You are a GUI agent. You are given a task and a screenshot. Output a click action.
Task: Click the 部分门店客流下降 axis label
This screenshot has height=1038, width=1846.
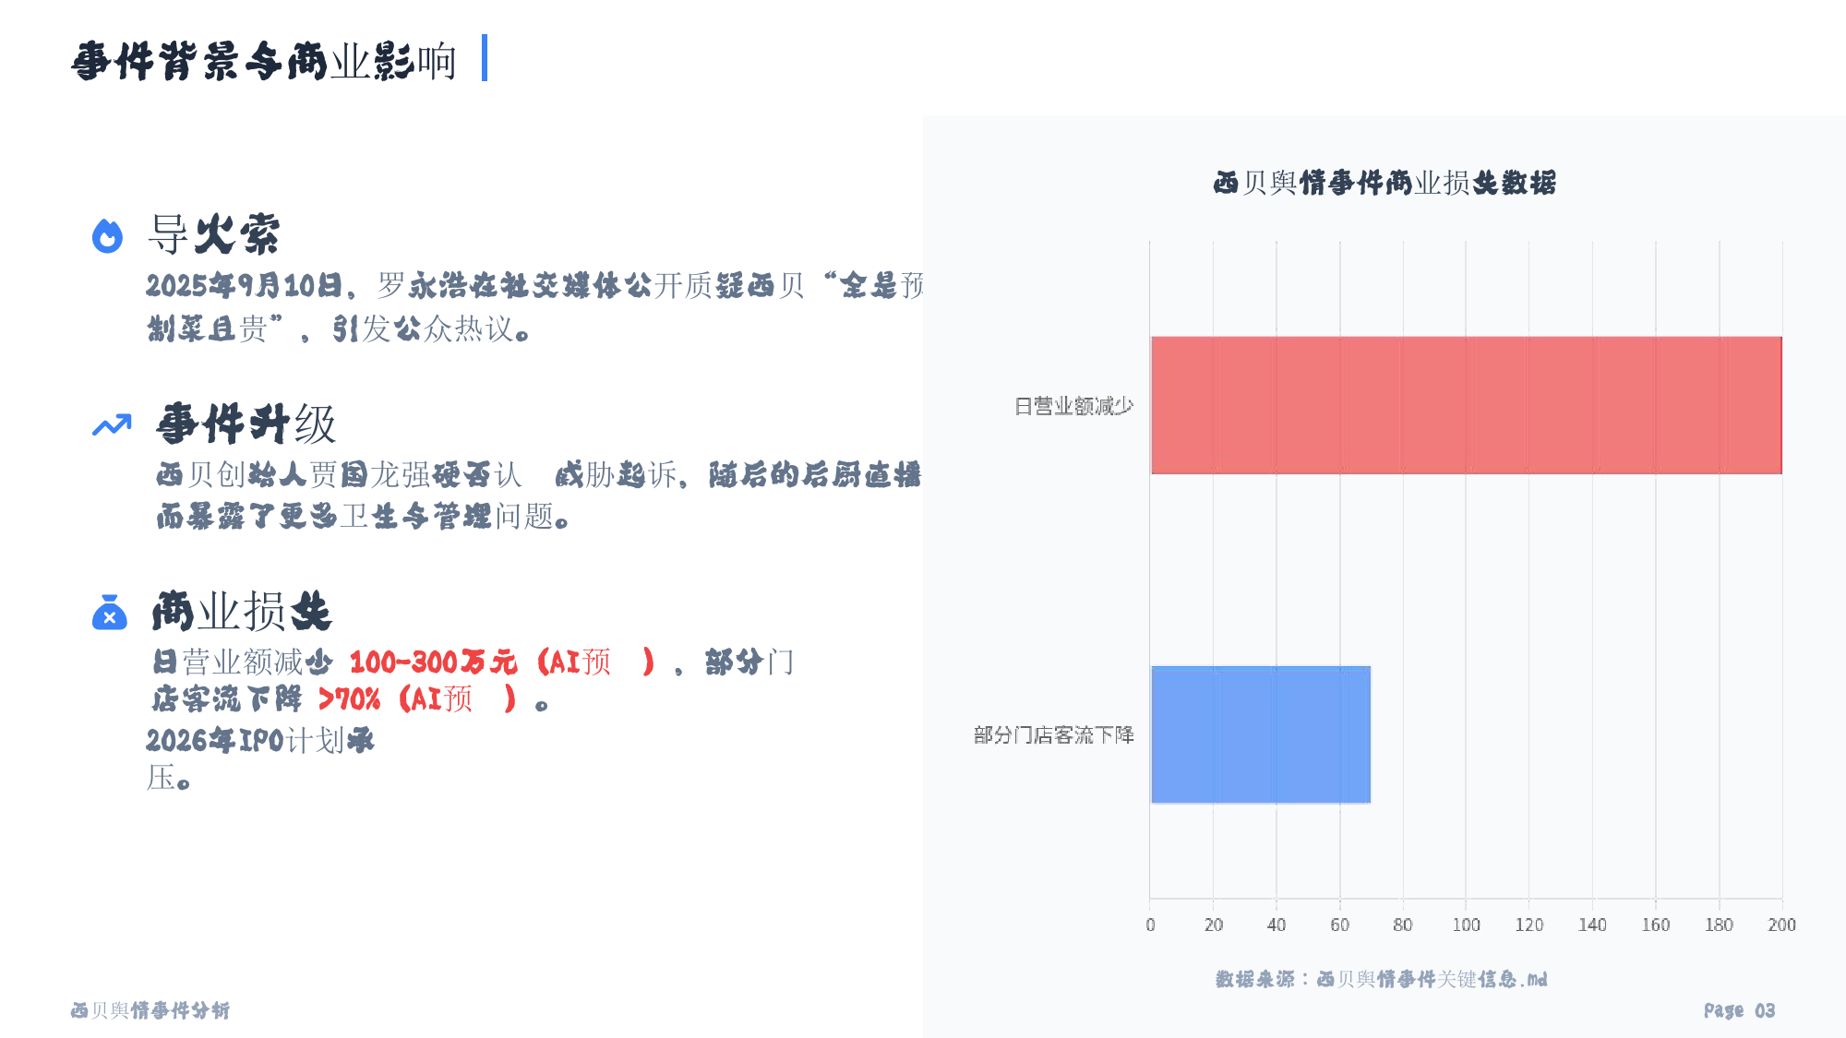click(x=1053, y=734)
